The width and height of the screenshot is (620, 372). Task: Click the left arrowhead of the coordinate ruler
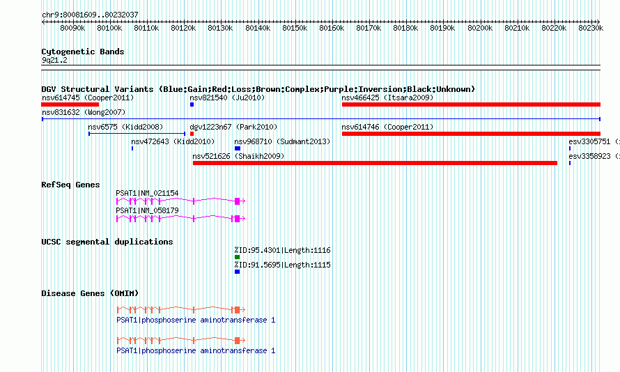[43, 22]
